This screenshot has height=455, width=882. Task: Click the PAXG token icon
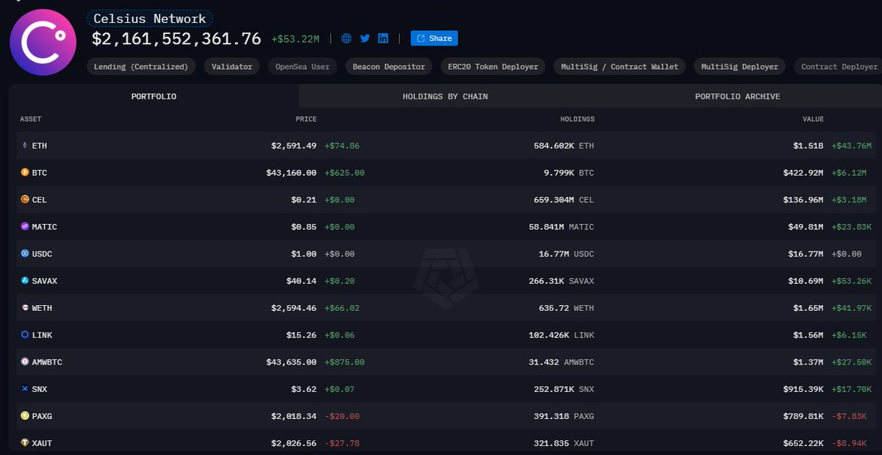coord(24,416)
